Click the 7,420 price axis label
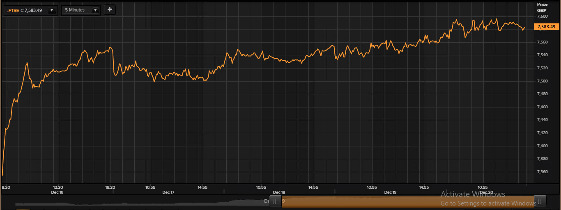 click(542, 133)
